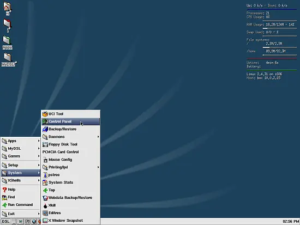
Task: Launch X Window Snapshot
Action: pos(70,221)
